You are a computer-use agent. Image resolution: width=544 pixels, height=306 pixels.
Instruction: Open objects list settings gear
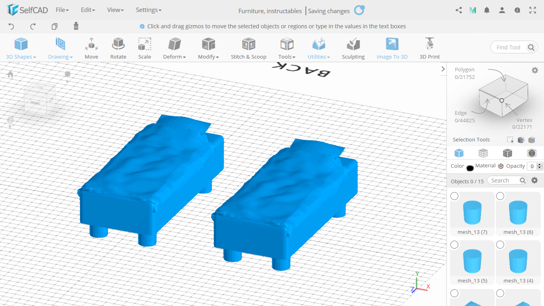pyautogui.click(x=535, y=180)
